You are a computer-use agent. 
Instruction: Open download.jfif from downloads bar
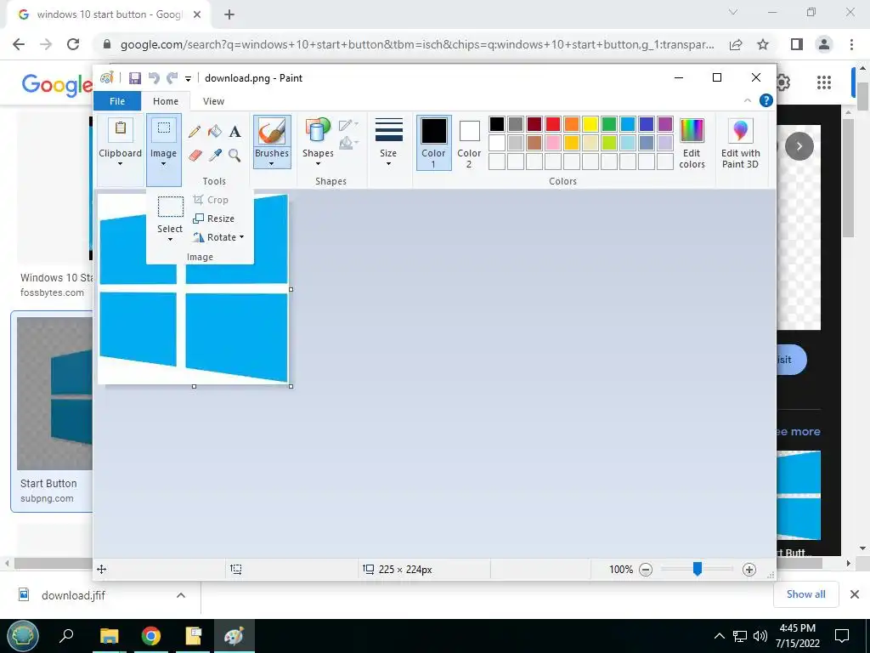tap(73, 595)
